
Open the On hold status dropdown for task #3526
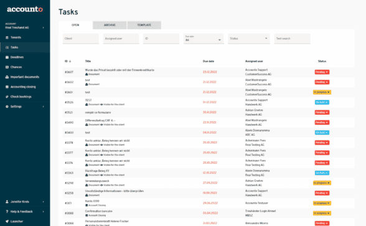322,102
